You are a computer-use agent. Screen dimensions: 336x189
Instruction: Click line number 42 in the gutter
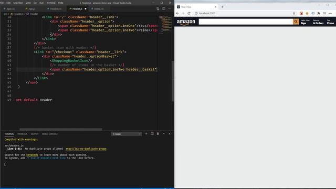coord(9,69)
